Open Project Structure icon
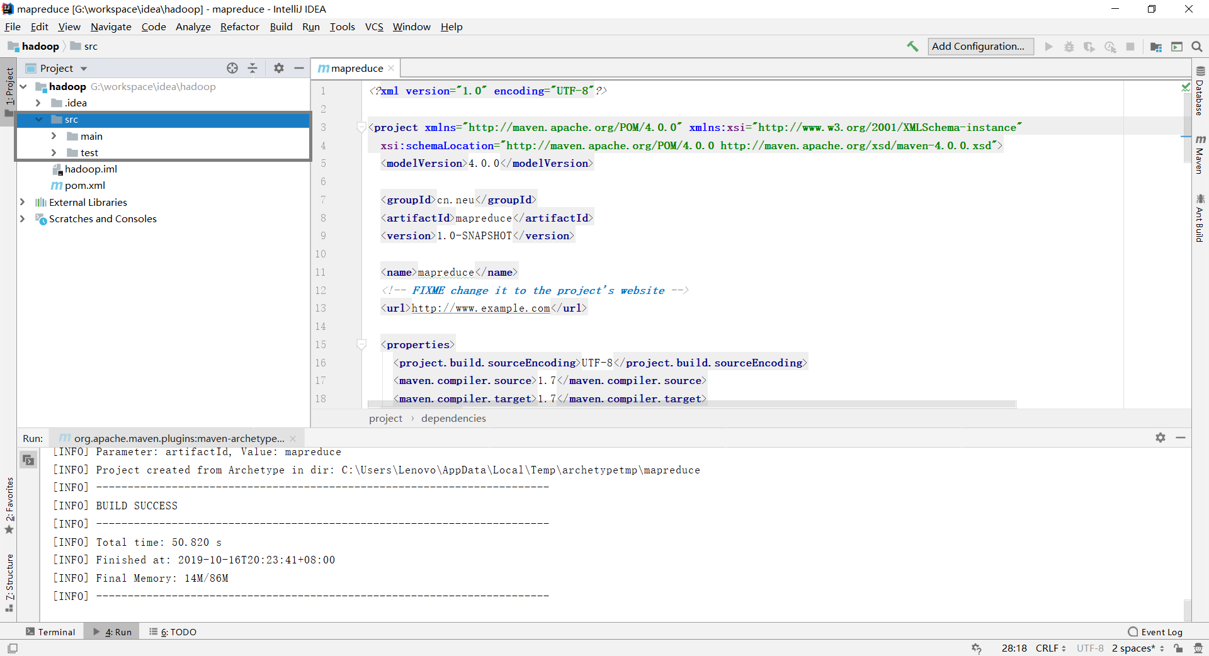 (1156, 47)
